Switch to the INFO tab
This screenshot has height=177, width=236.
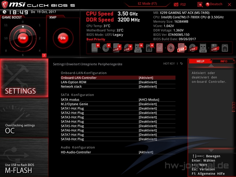[x=224, y=61]
